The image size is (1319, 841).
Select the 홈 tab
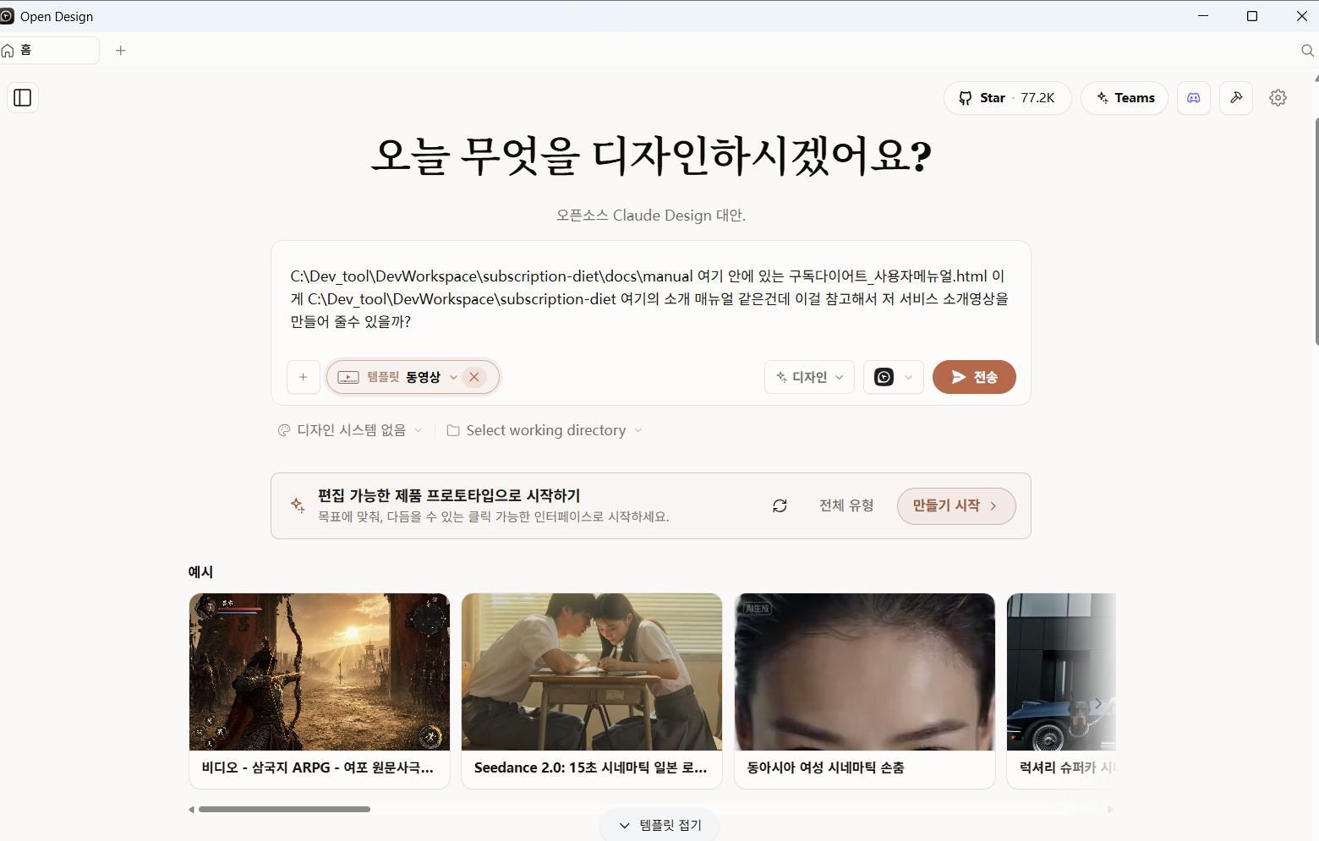point(50,51)
